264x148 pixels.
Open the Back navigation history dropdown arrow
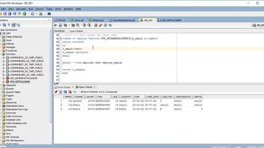(x=36, y=14)
